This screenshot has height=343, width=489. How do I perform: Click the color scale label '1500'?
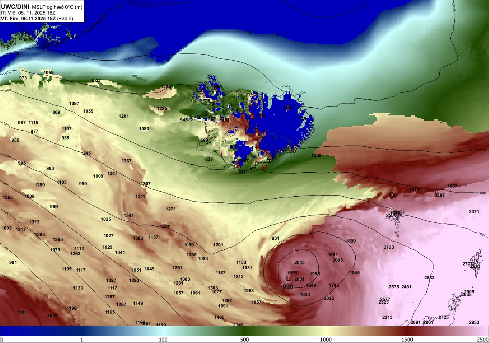(x=407, y=340)
